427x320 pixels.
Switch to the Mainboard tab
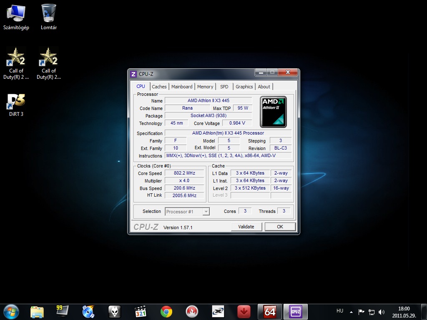click(x=182, y=87)
